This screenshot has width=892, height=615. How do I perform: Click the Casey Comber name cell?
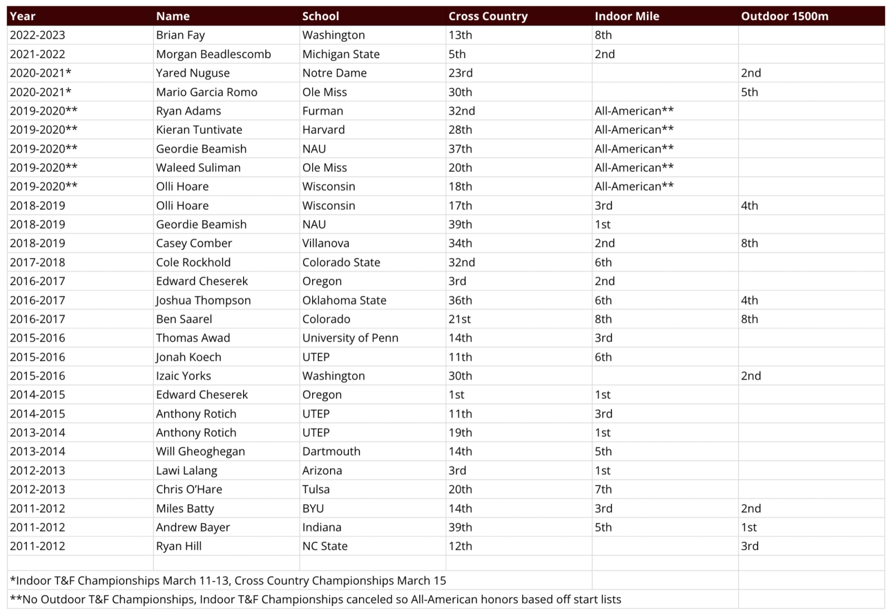click(x=226, y=243)
